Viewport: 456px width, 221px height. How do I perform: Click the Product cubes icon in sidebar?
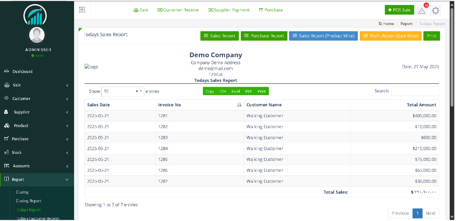click(x=7, y=125)
